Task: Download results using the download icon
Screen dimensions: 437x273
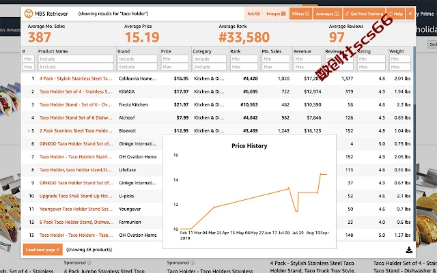Action: [409, 250]
